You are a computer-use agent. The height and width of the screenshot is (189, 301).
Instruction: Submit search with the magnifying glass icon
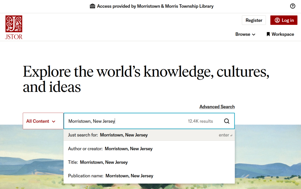227,121
